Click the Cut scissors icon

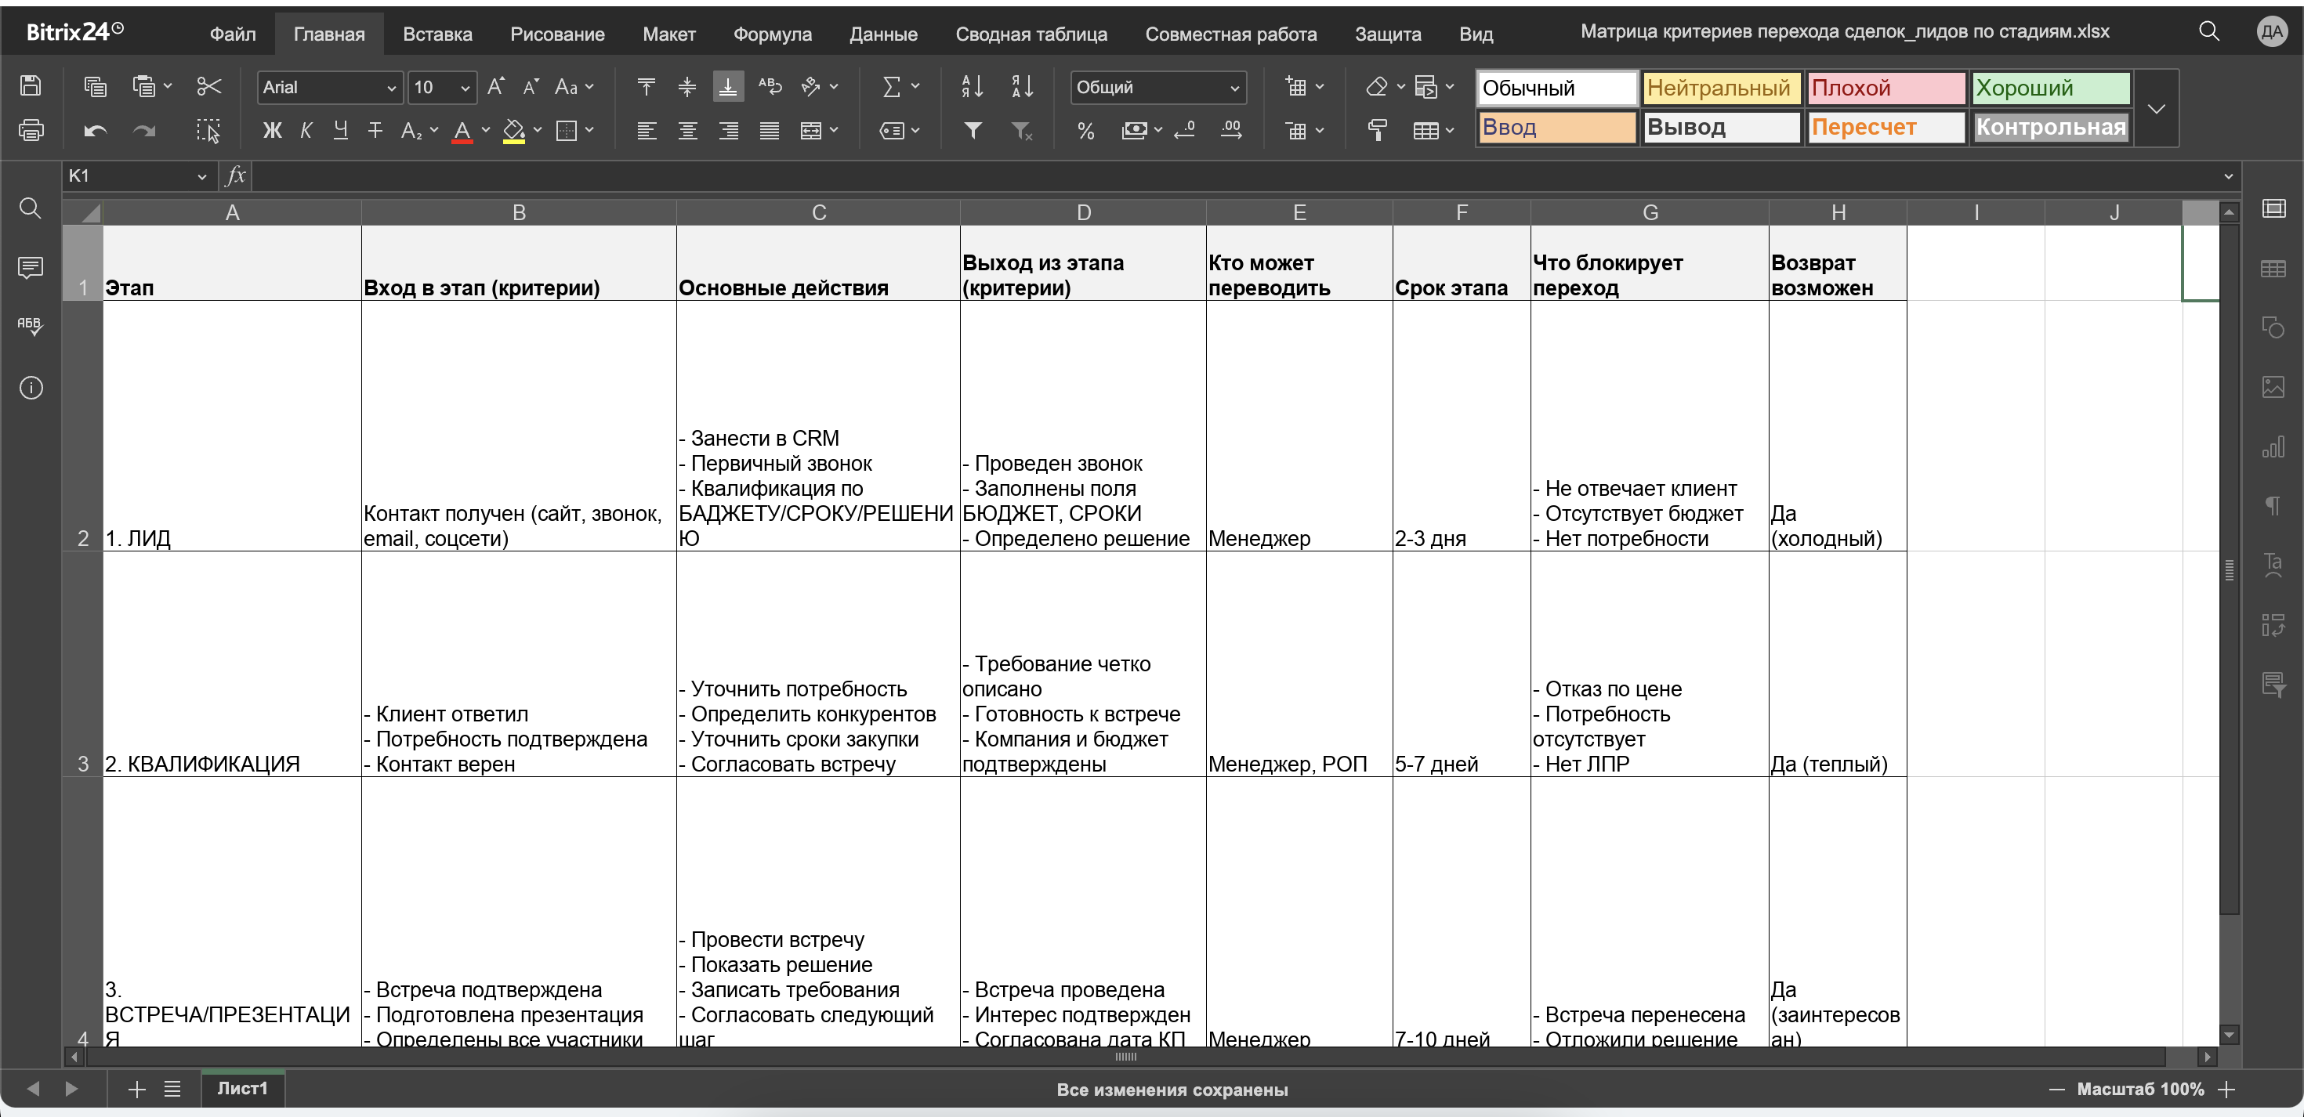click(208, 87)
